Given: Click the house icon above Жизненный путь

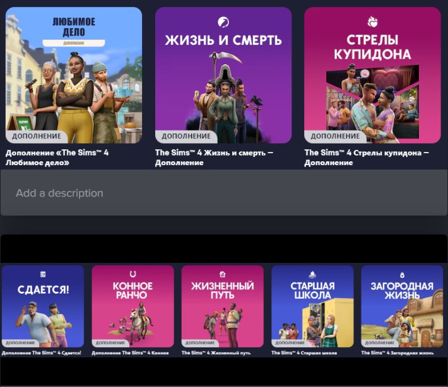Looking at the screenshot, I should (x=222, y=275).
